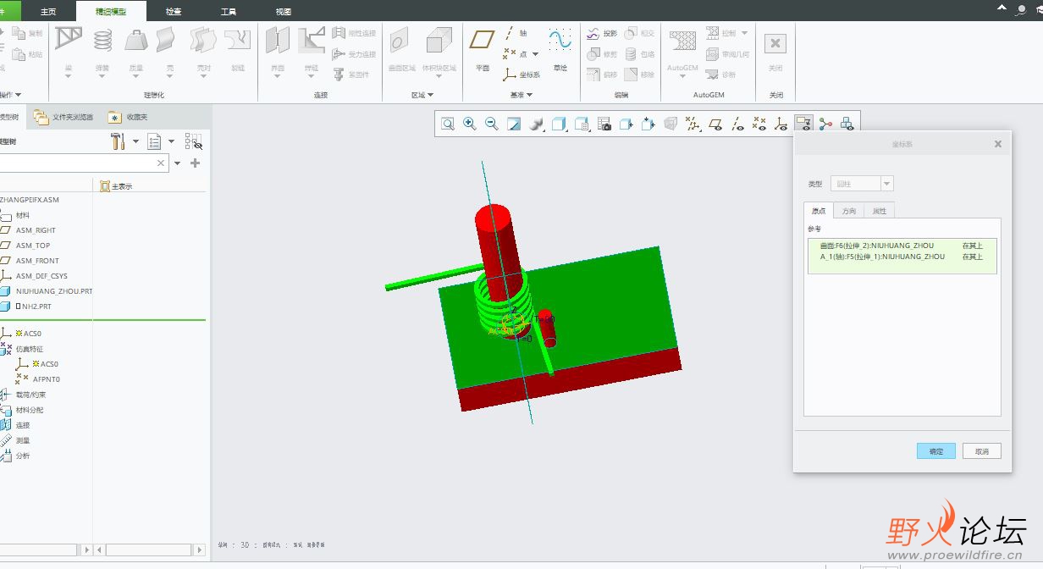Click the Zoom In magnifier icon
1043x569 pixels.
pyautogui.click(x=470, y=124)
